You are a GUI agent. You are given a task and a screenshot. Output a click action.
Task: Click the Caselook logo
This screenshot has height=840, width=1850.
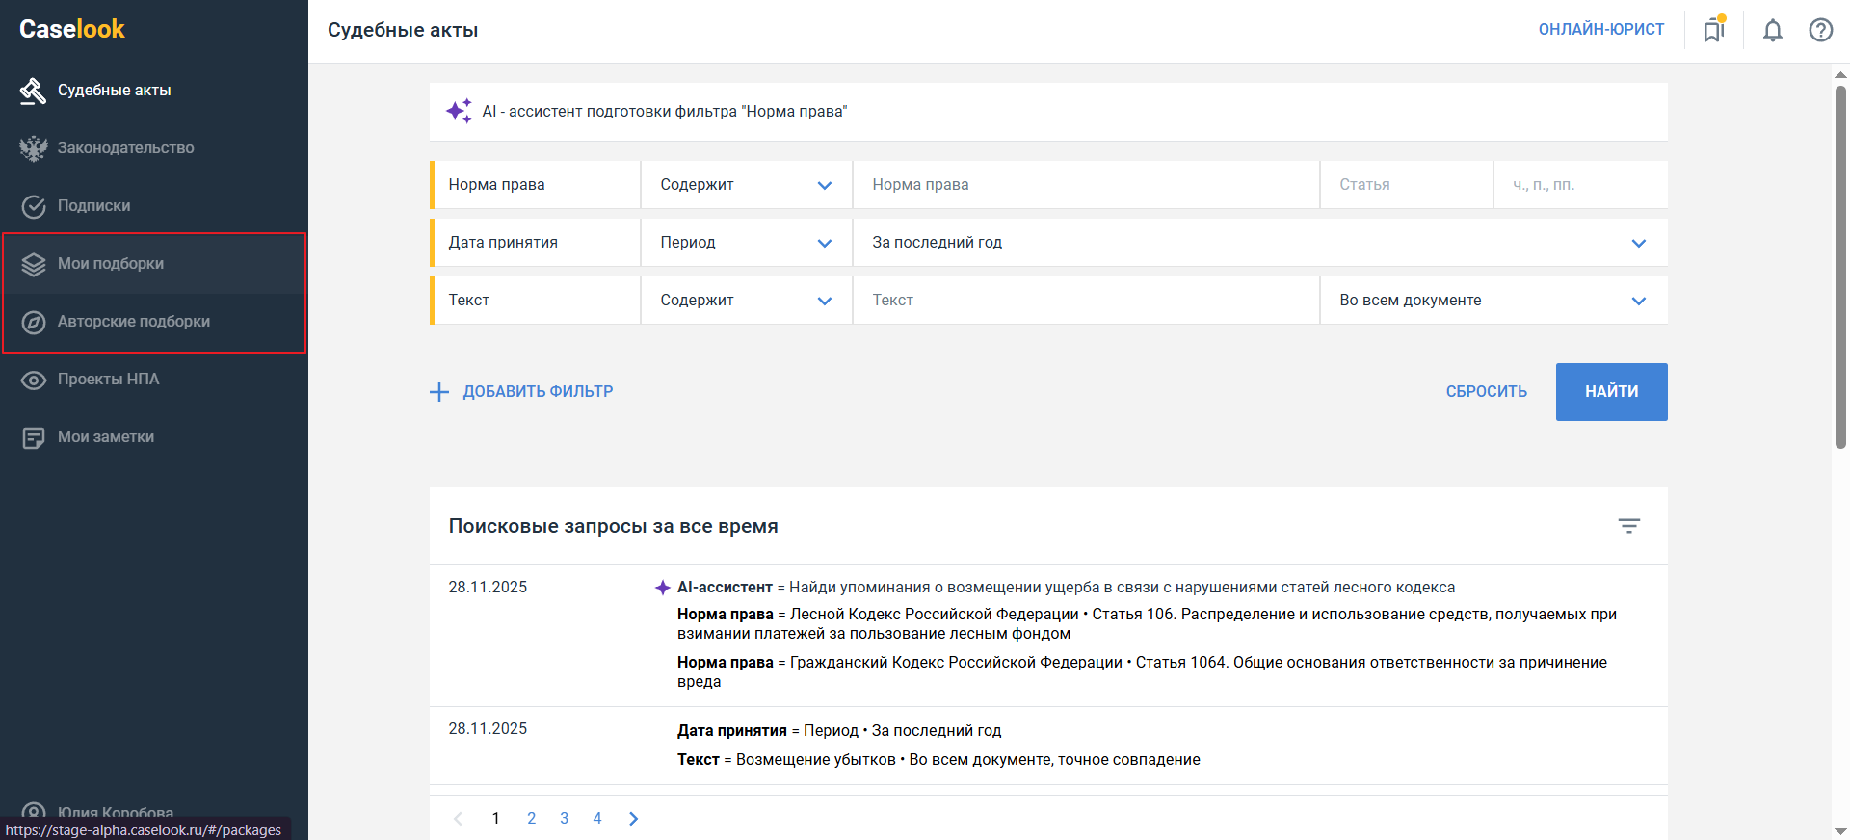(72, 29)
